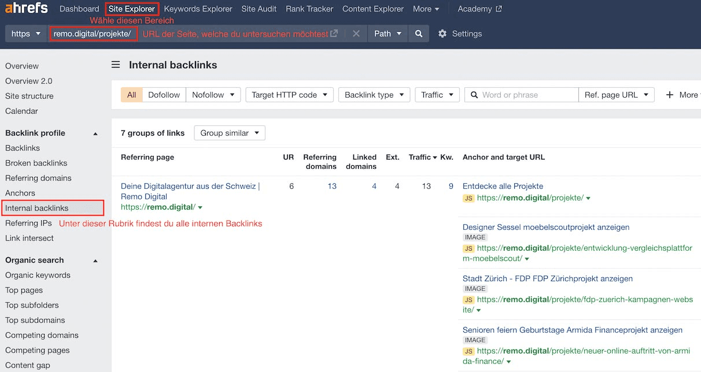701x372 pixels.
Task: Expand arrow next to remo.digital/projekte/ target URL
Action: click(x=588, y=198)
